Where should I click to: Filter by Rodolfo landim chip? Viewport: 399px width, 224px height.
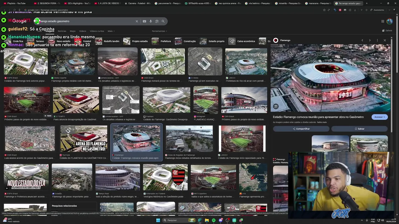108,41
